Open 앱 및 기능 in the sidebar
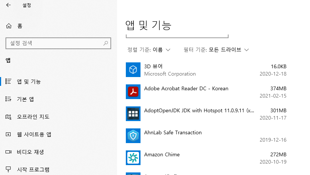 pyautogui.click(x=29, y=81)
